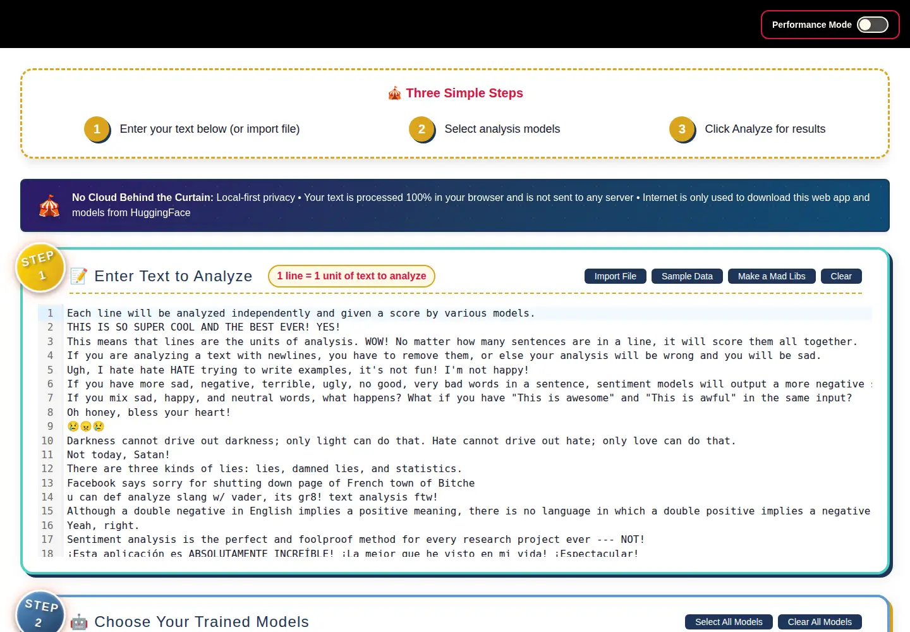
Task: Click the robot icon beside Choose Your Trained Models
Action: tap(79, 622)
